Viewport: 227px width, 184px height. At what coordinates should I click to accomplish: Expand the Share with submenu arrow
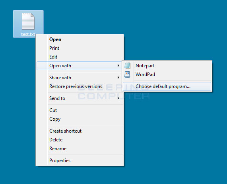pos(118,78)
